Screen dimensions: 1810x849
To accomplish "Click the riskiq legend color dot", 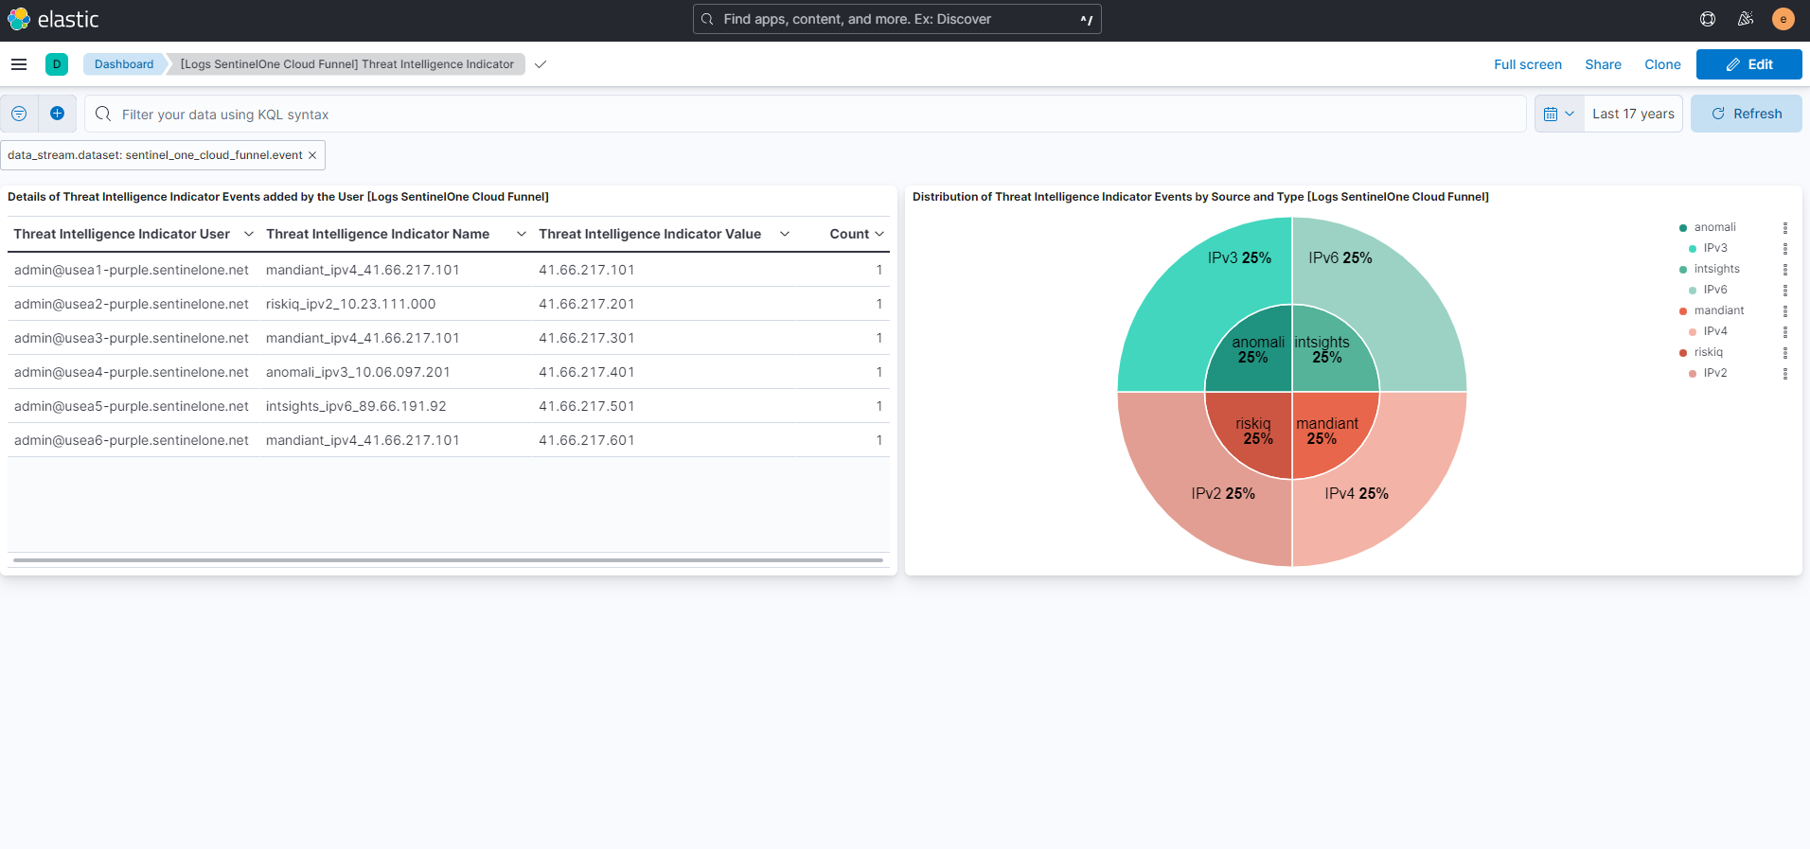I will (1683, 353).
